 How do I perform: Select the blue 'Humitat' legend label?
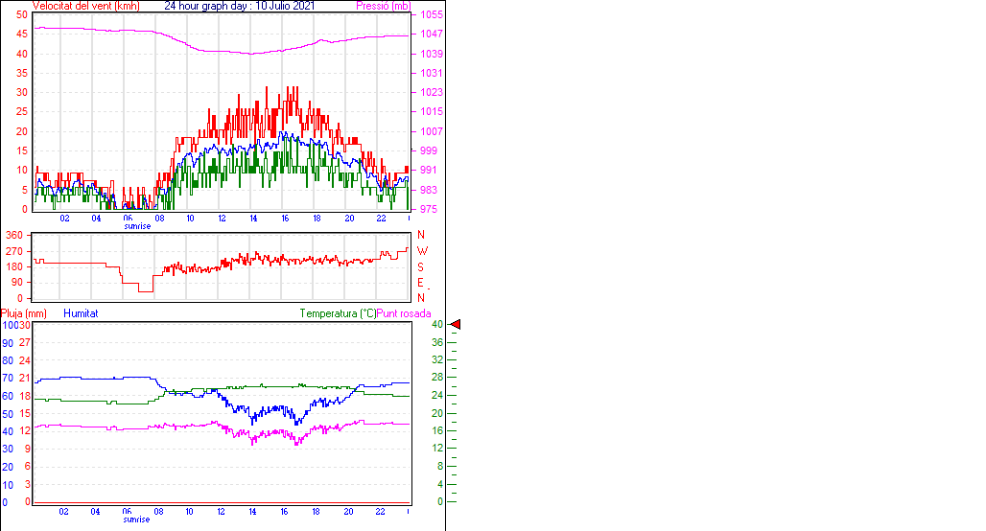pos(81,313)
